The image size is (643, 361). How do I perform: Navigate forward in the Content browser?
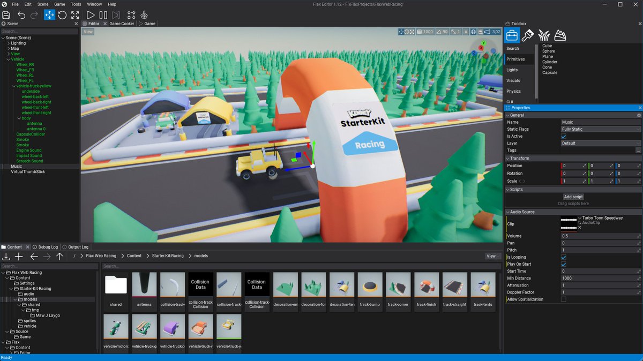(47, 257)
